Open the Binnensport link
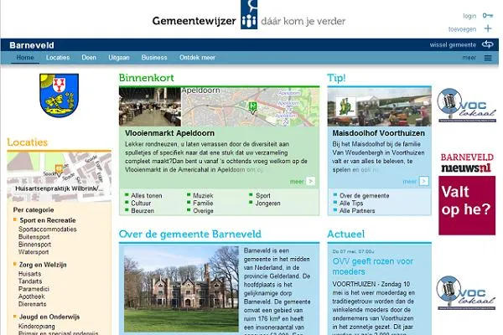This screenshot has width=503, height=335. click(34, 245)
